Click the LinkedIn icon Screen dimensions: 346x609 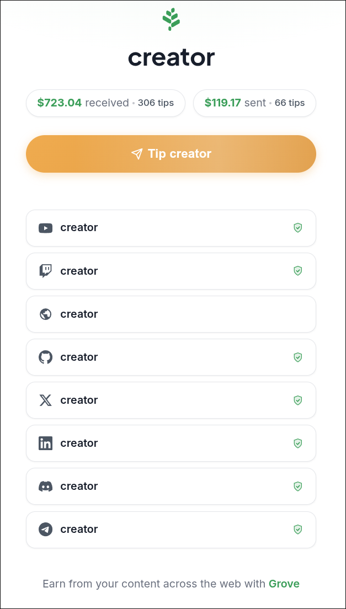[x=45, y=443]
